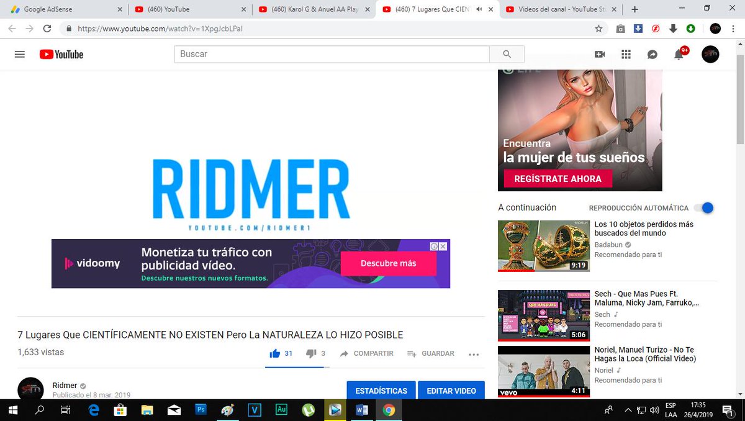This screenshot has width=745, height=421.
Task: Reload the page
Action: coord(47,29)
